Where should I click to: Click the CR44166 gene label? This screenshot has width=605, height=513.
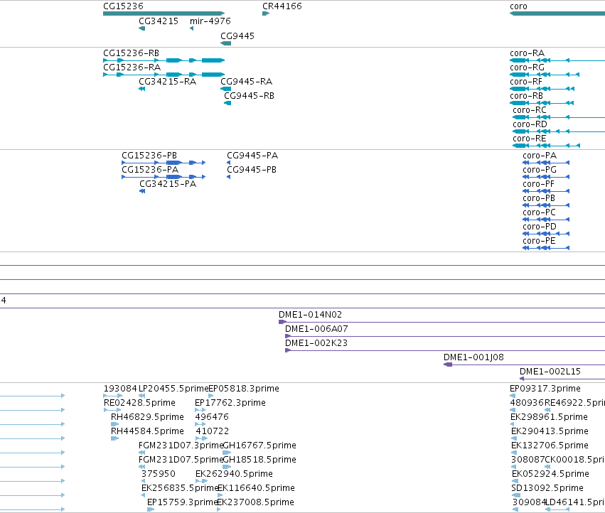click(x=282, y=6)
